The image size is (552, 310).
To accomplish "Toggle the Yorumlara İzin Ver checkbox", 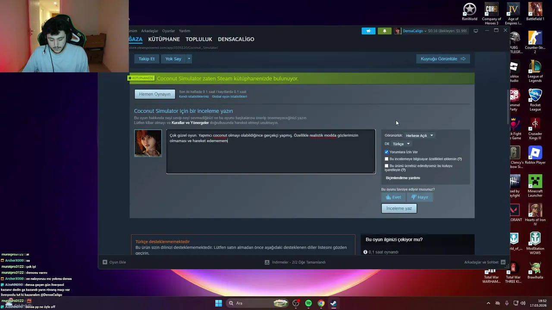I will click(386, 152).
